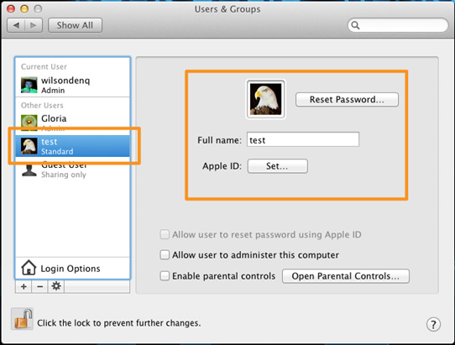Go back with the left arrow button

coord(16,25)
